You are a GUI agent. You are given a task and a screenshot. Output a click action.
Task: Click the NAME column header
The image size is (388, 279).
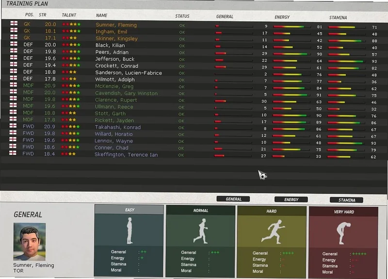[101, 16]
